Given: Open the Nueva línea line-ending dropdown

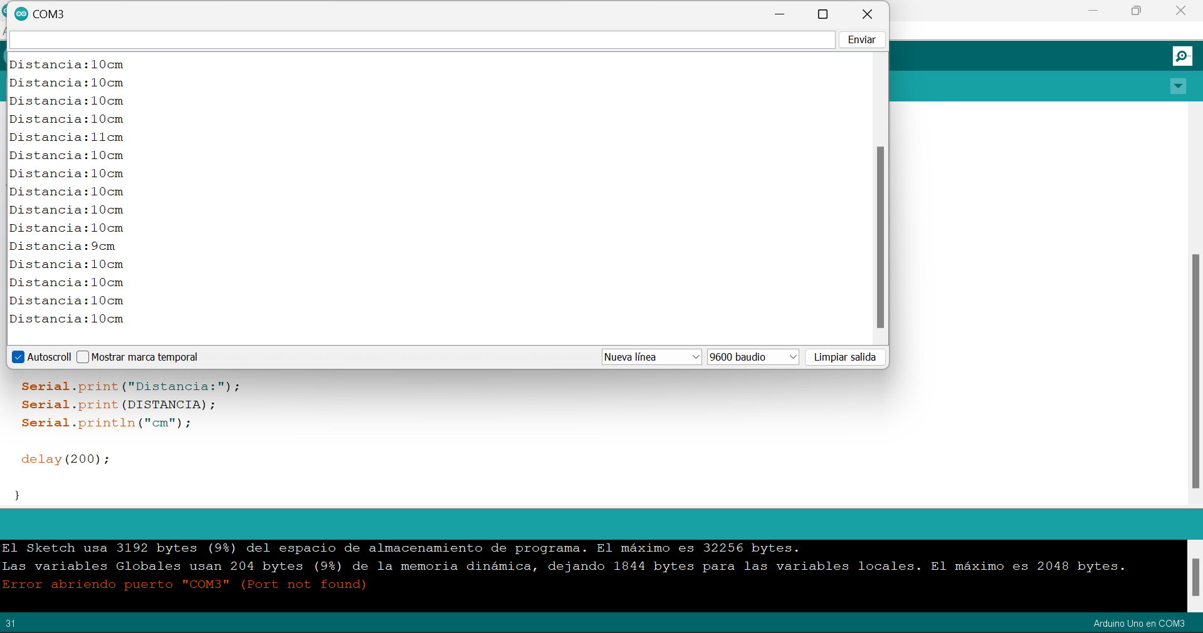Looking at the screenshot, I should click(651, 357).
